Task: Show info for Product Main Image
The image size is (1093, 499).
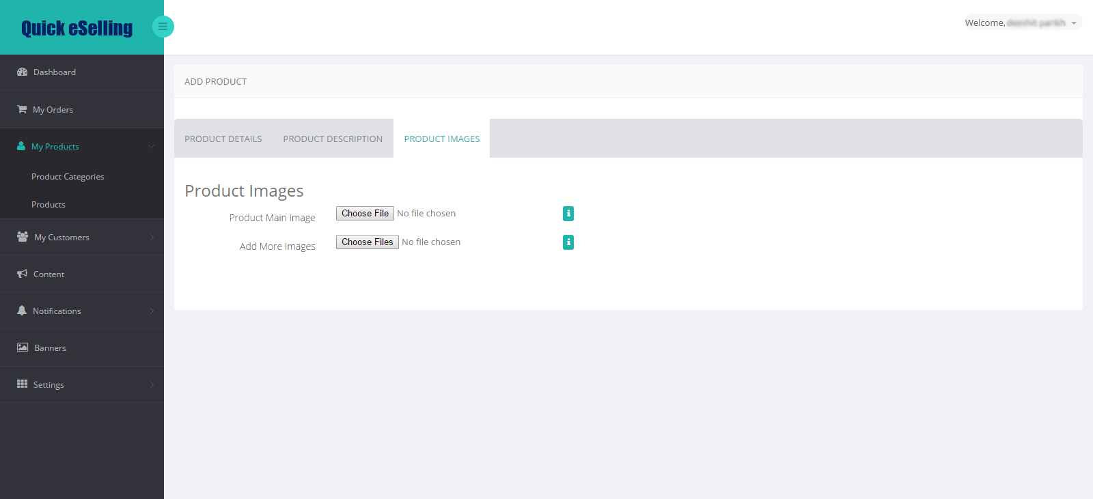Action: 568,214
